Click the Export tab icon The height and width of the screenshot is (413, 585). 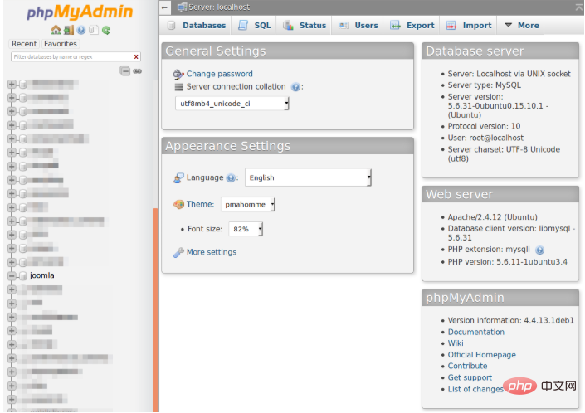coord(395,26)
